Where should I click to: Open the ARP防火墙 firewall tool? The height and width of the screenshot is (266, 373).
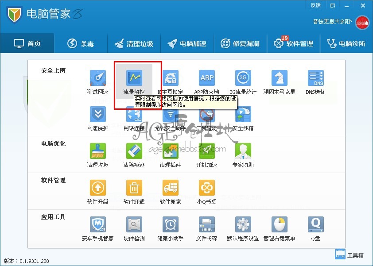(207, 82)
